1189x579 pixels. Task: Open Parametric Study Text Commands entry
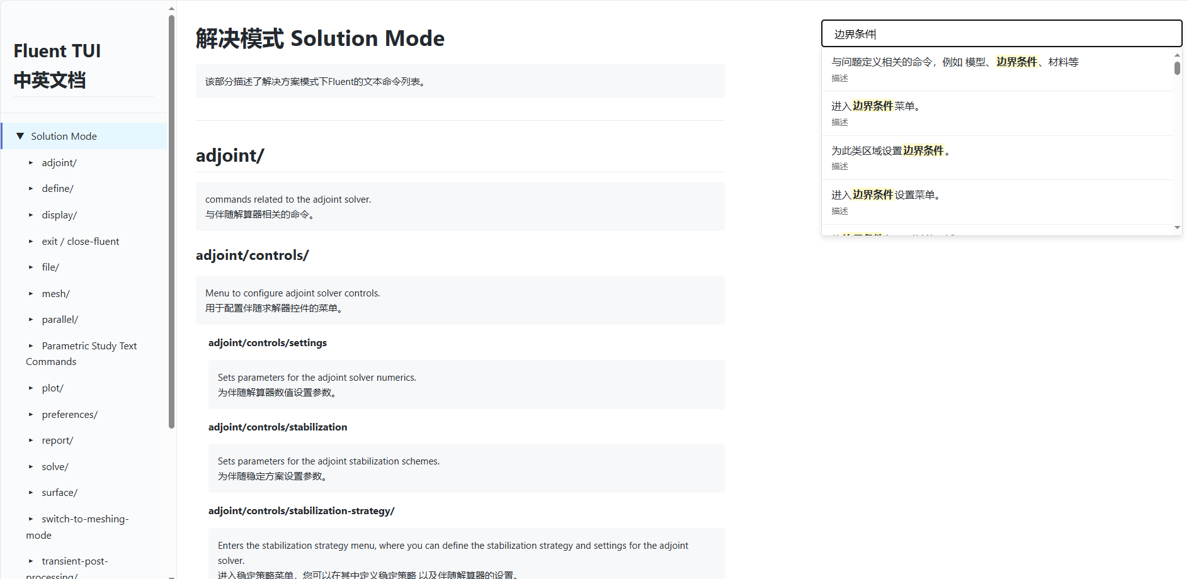pyautogui.click(x=81, y=354)
